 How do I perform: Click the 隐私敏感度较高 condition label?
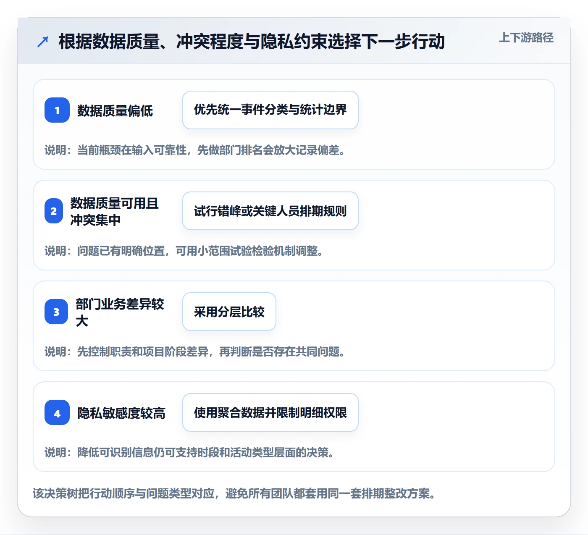pyautogui.click(x=121, y=413)
